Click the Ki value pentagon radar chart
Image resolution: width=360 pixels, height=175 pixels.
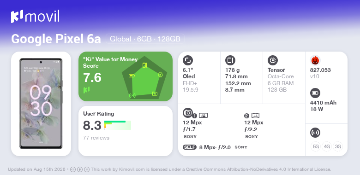point(144,78)
